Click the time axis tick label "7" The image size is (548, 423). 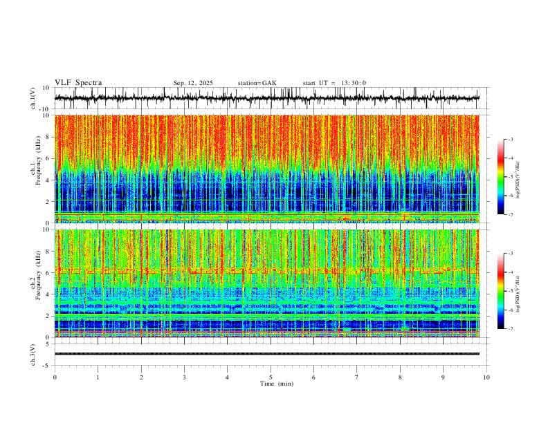[x=357, y=377]
